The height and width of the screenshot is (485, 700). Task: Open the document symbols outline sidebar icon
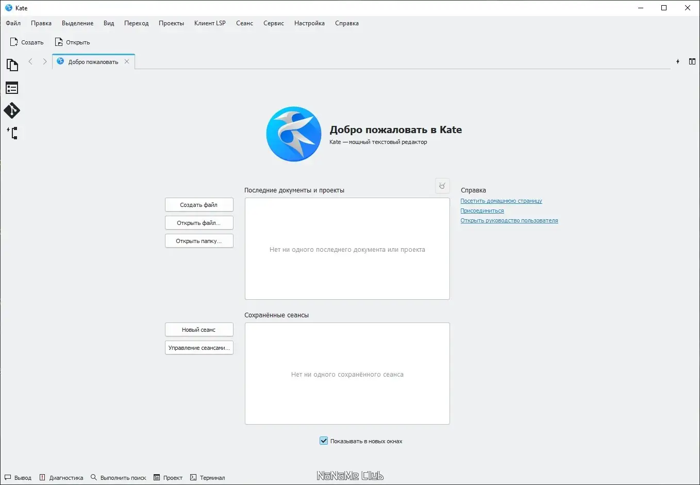click(12, 88)
